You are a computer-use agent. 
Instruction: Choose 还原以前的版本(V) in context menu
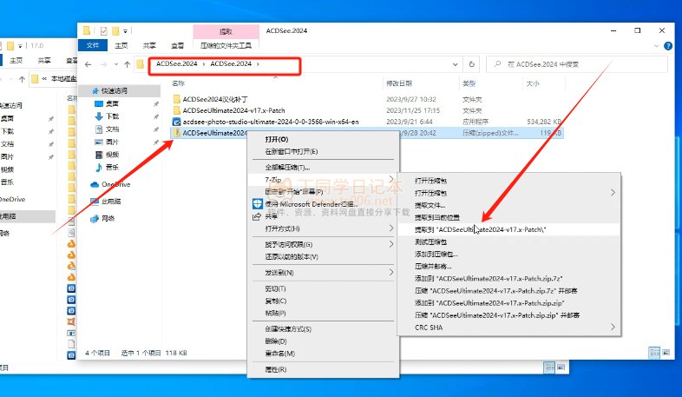(x=323, y=257)
